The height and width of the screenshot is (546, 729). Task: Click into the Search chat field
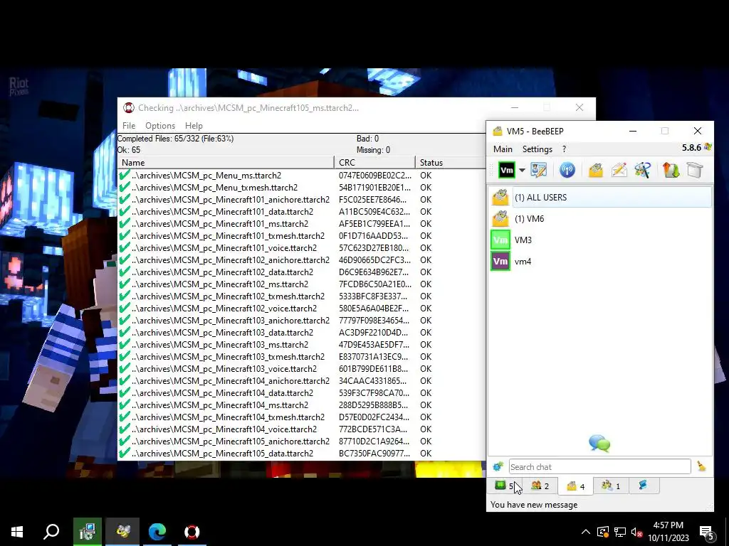click(599, 466)
